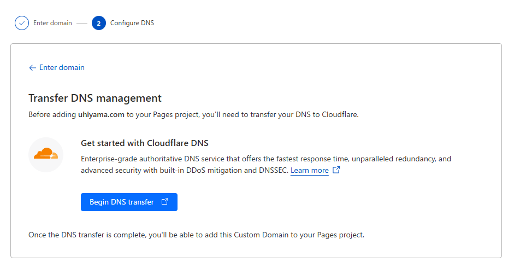Click the Enterprise-grade authoritative DNS description line
The height and width of the screenshot is (268, 532).
point(265,159)
